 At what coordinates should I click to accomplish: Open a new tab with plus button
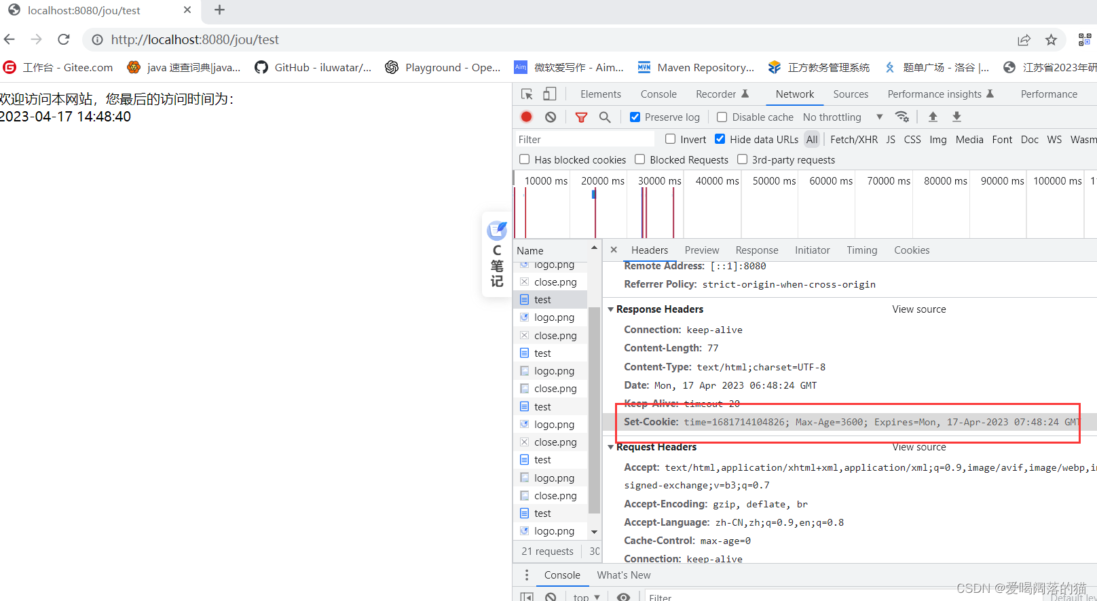click(219, 10)
